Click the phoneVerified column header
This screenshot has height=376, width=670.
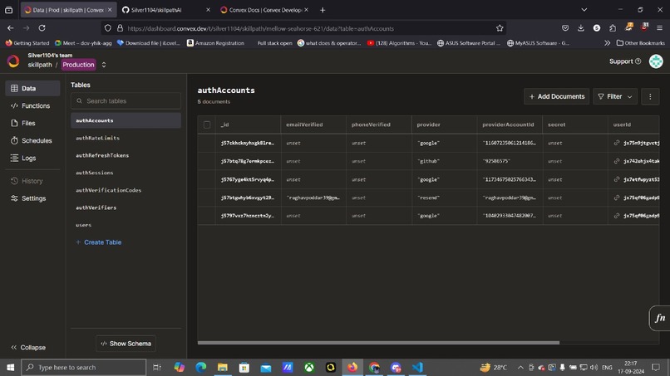click(x=378, y=125)
